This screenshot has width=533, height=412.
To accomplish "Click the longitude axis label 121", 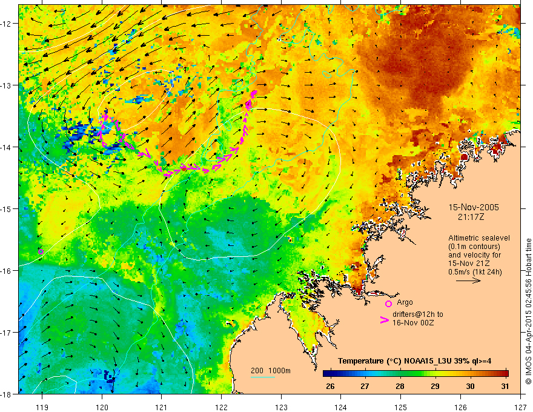I will pyautogui.click(x=162, y=407).
